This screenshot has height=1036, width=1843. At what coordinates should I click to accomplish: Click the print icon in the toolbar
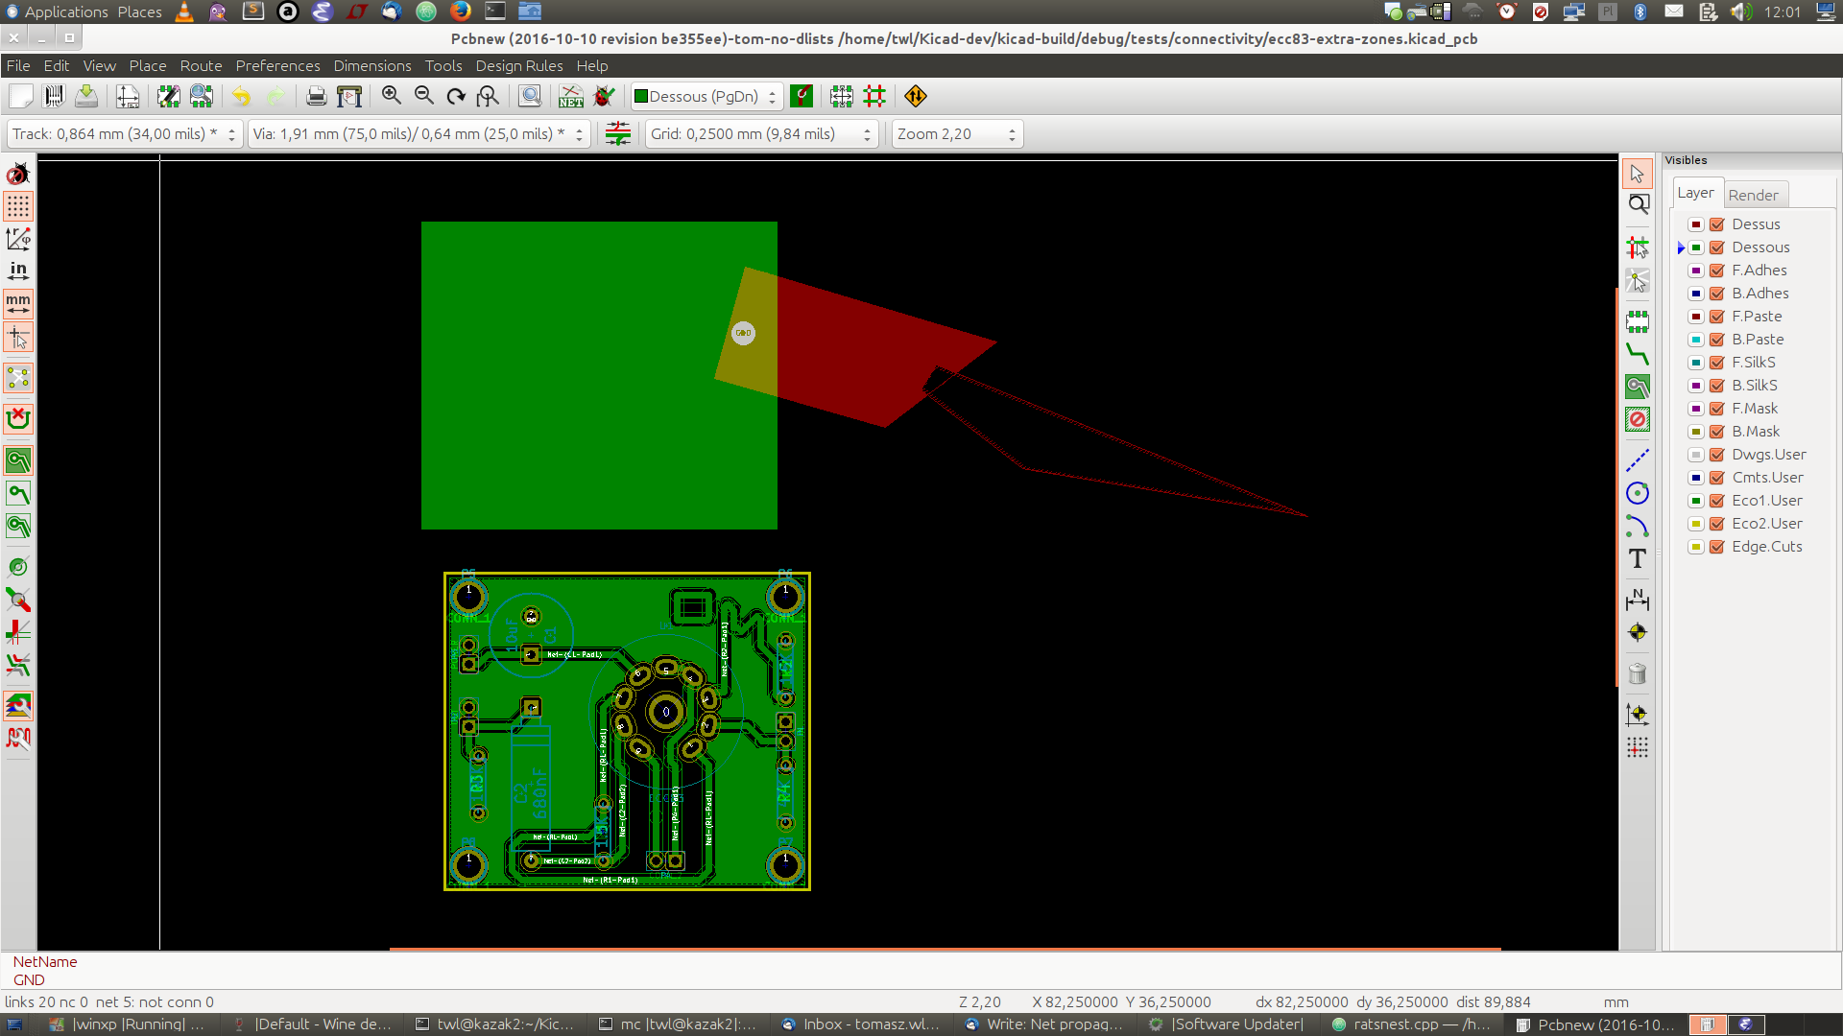pos(316,96)
